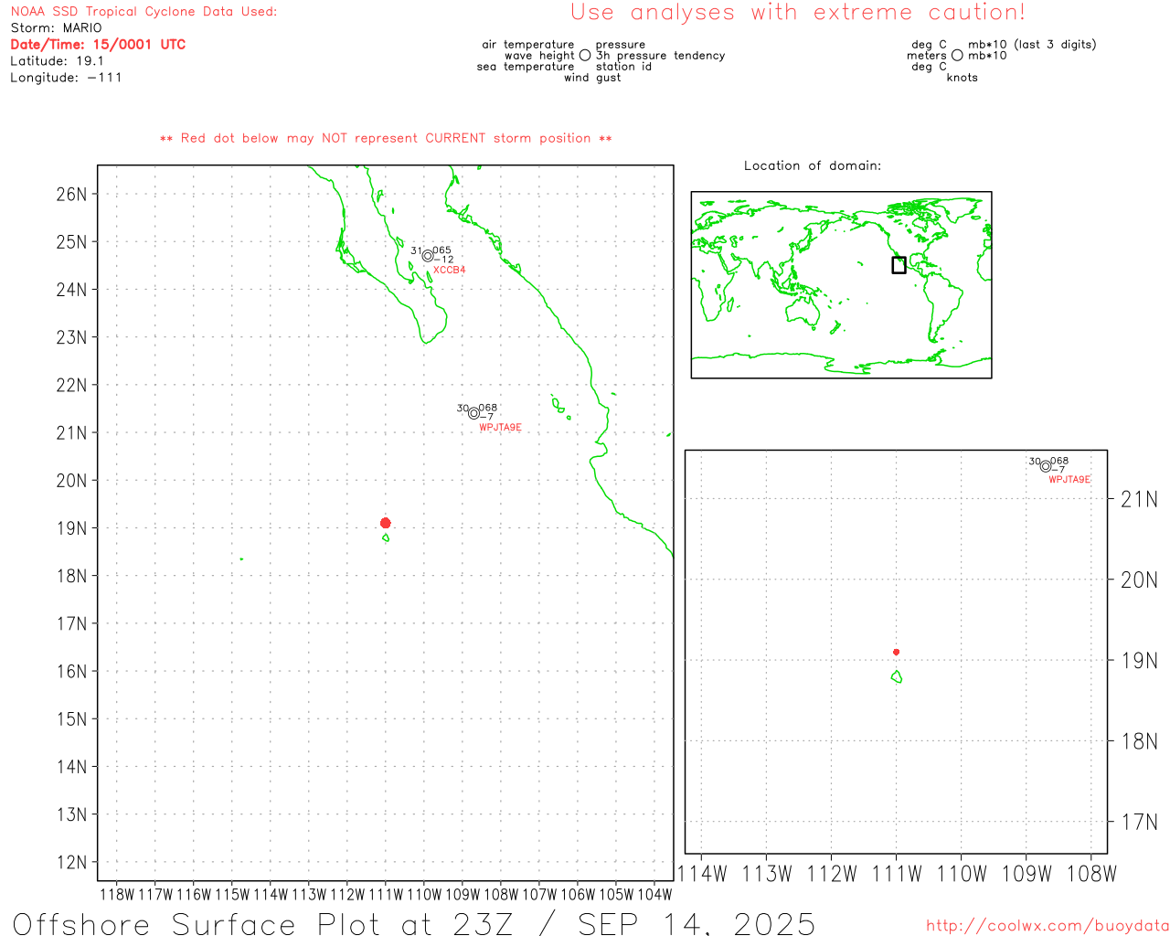The height and width of the screenshot is (936, 1170).
Task: Click the red dot disclaimer text
Action: [x=386, y=138]
